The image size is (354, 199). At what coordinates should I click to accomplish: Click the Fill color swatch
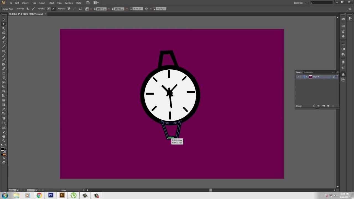coord(3,149)
